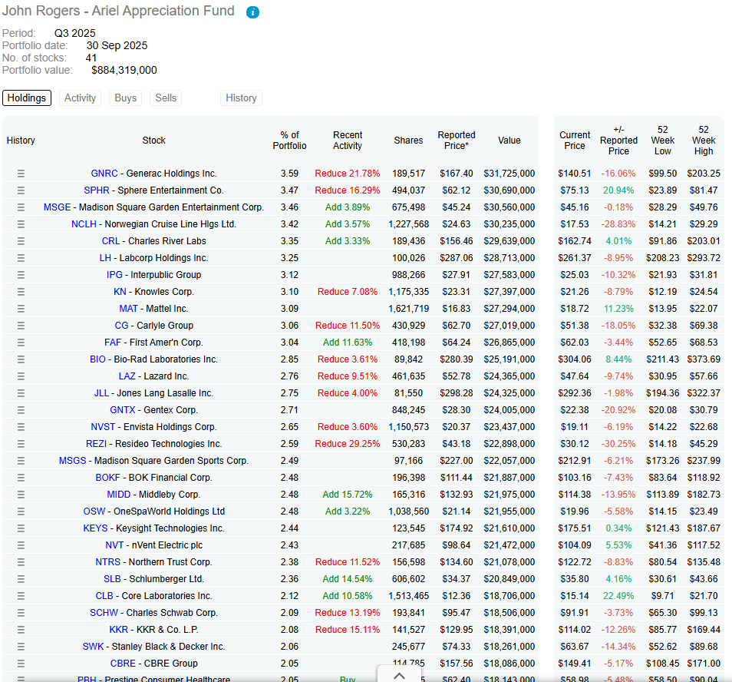Click the 1,621,719 shares cell for MAT
732x682 pixels.
[x=408, y=309]
